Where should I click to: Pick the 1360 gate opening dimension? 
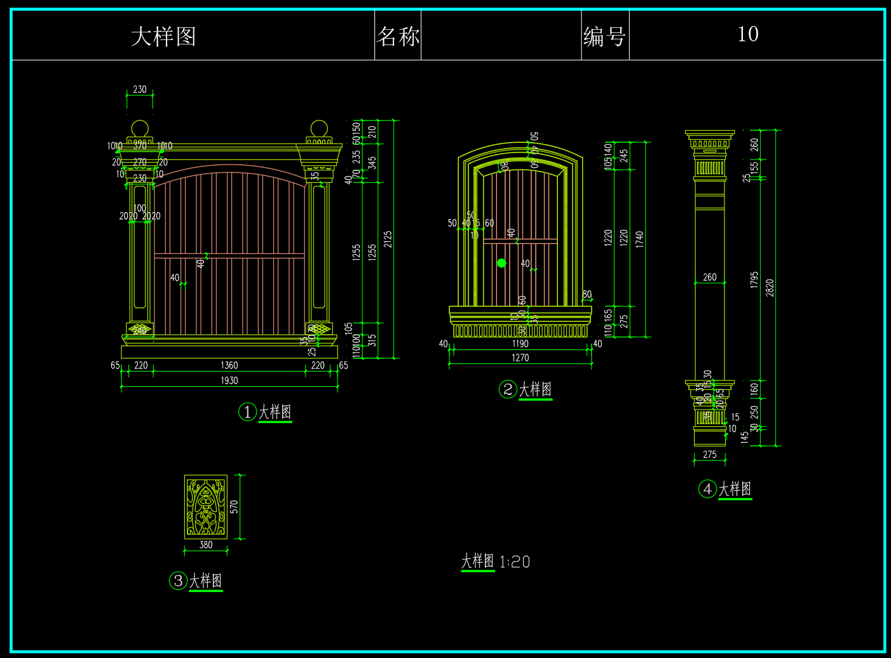[229, 365]
